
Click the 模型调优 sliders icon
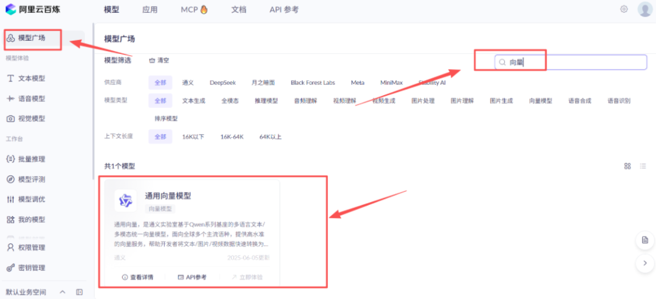(11, 199)
